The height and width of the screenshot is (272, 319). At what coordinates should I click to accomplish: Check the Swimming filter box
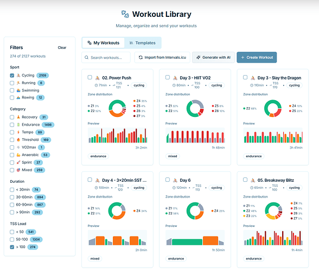12,90
